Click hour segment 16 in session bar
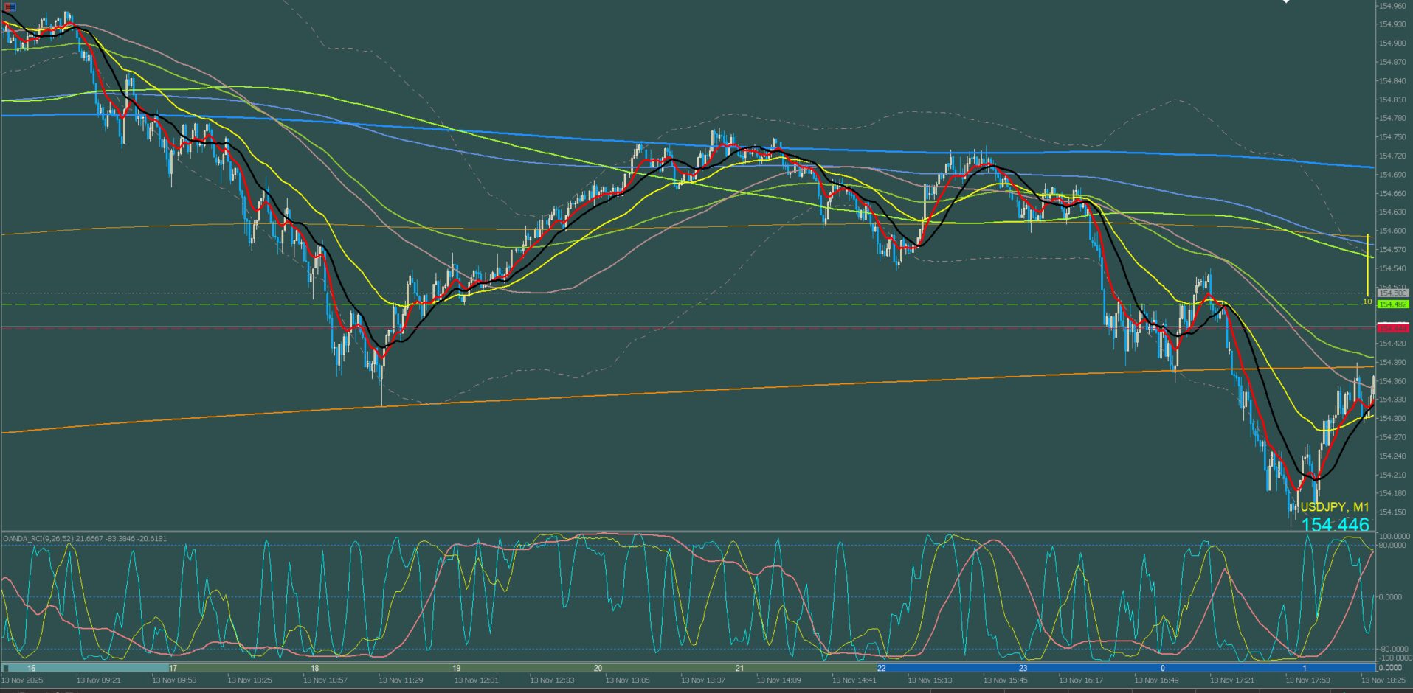Screen dimensions: 1413x693 pos(31,668)
